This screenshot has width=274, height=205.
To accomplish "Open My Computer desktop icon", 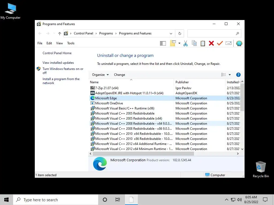I will point(10,11).
